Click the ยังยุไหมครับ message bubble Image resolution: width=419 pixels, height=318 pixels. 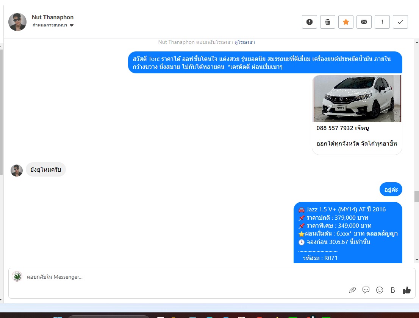click(46, 169)
